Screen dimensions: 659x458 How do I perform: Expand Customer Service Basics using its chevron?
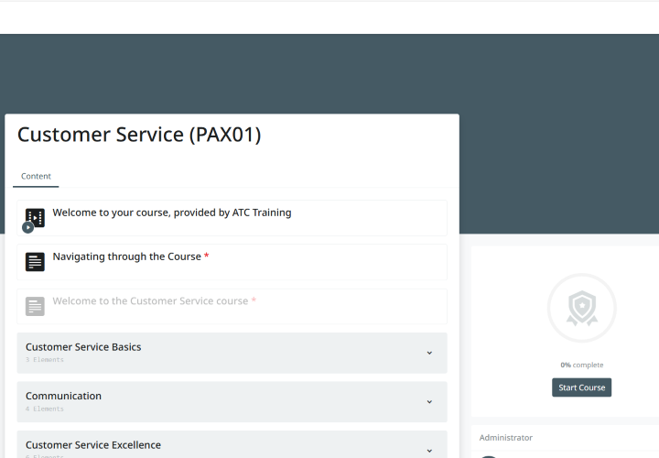click(x=429, y=353)
